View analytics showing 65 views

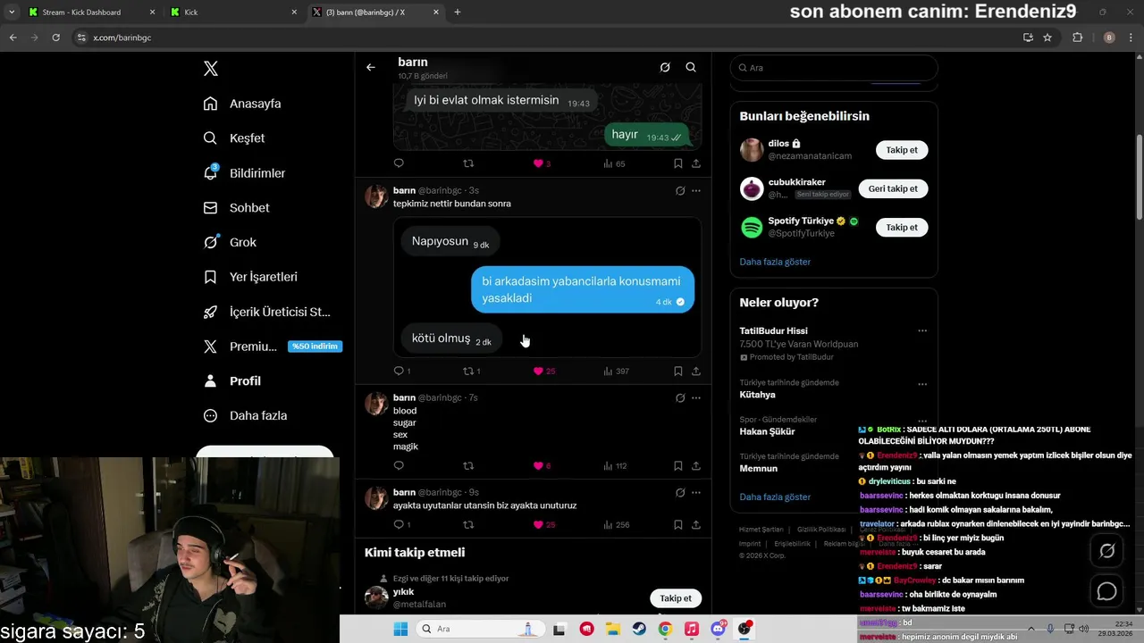(614, 163)
